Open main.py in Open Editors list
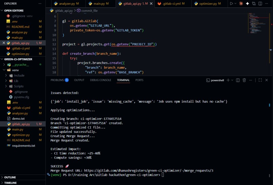 [x=17, y=38]
